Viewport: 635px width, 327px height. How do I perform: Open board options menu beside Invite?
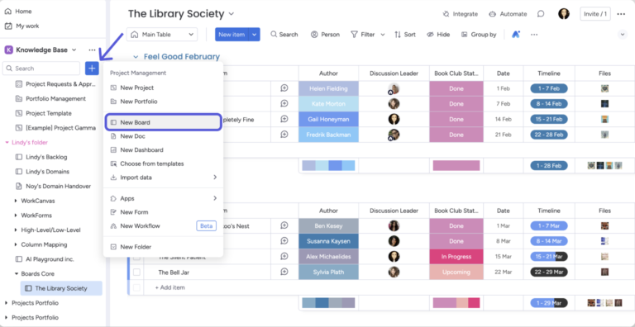point(621,14)
